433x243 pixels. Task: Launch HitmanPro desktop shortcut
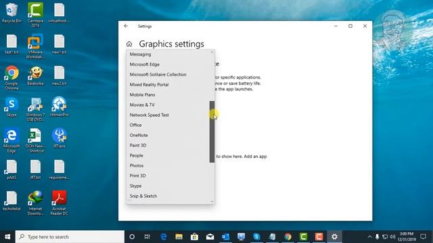tap(59, 107)
